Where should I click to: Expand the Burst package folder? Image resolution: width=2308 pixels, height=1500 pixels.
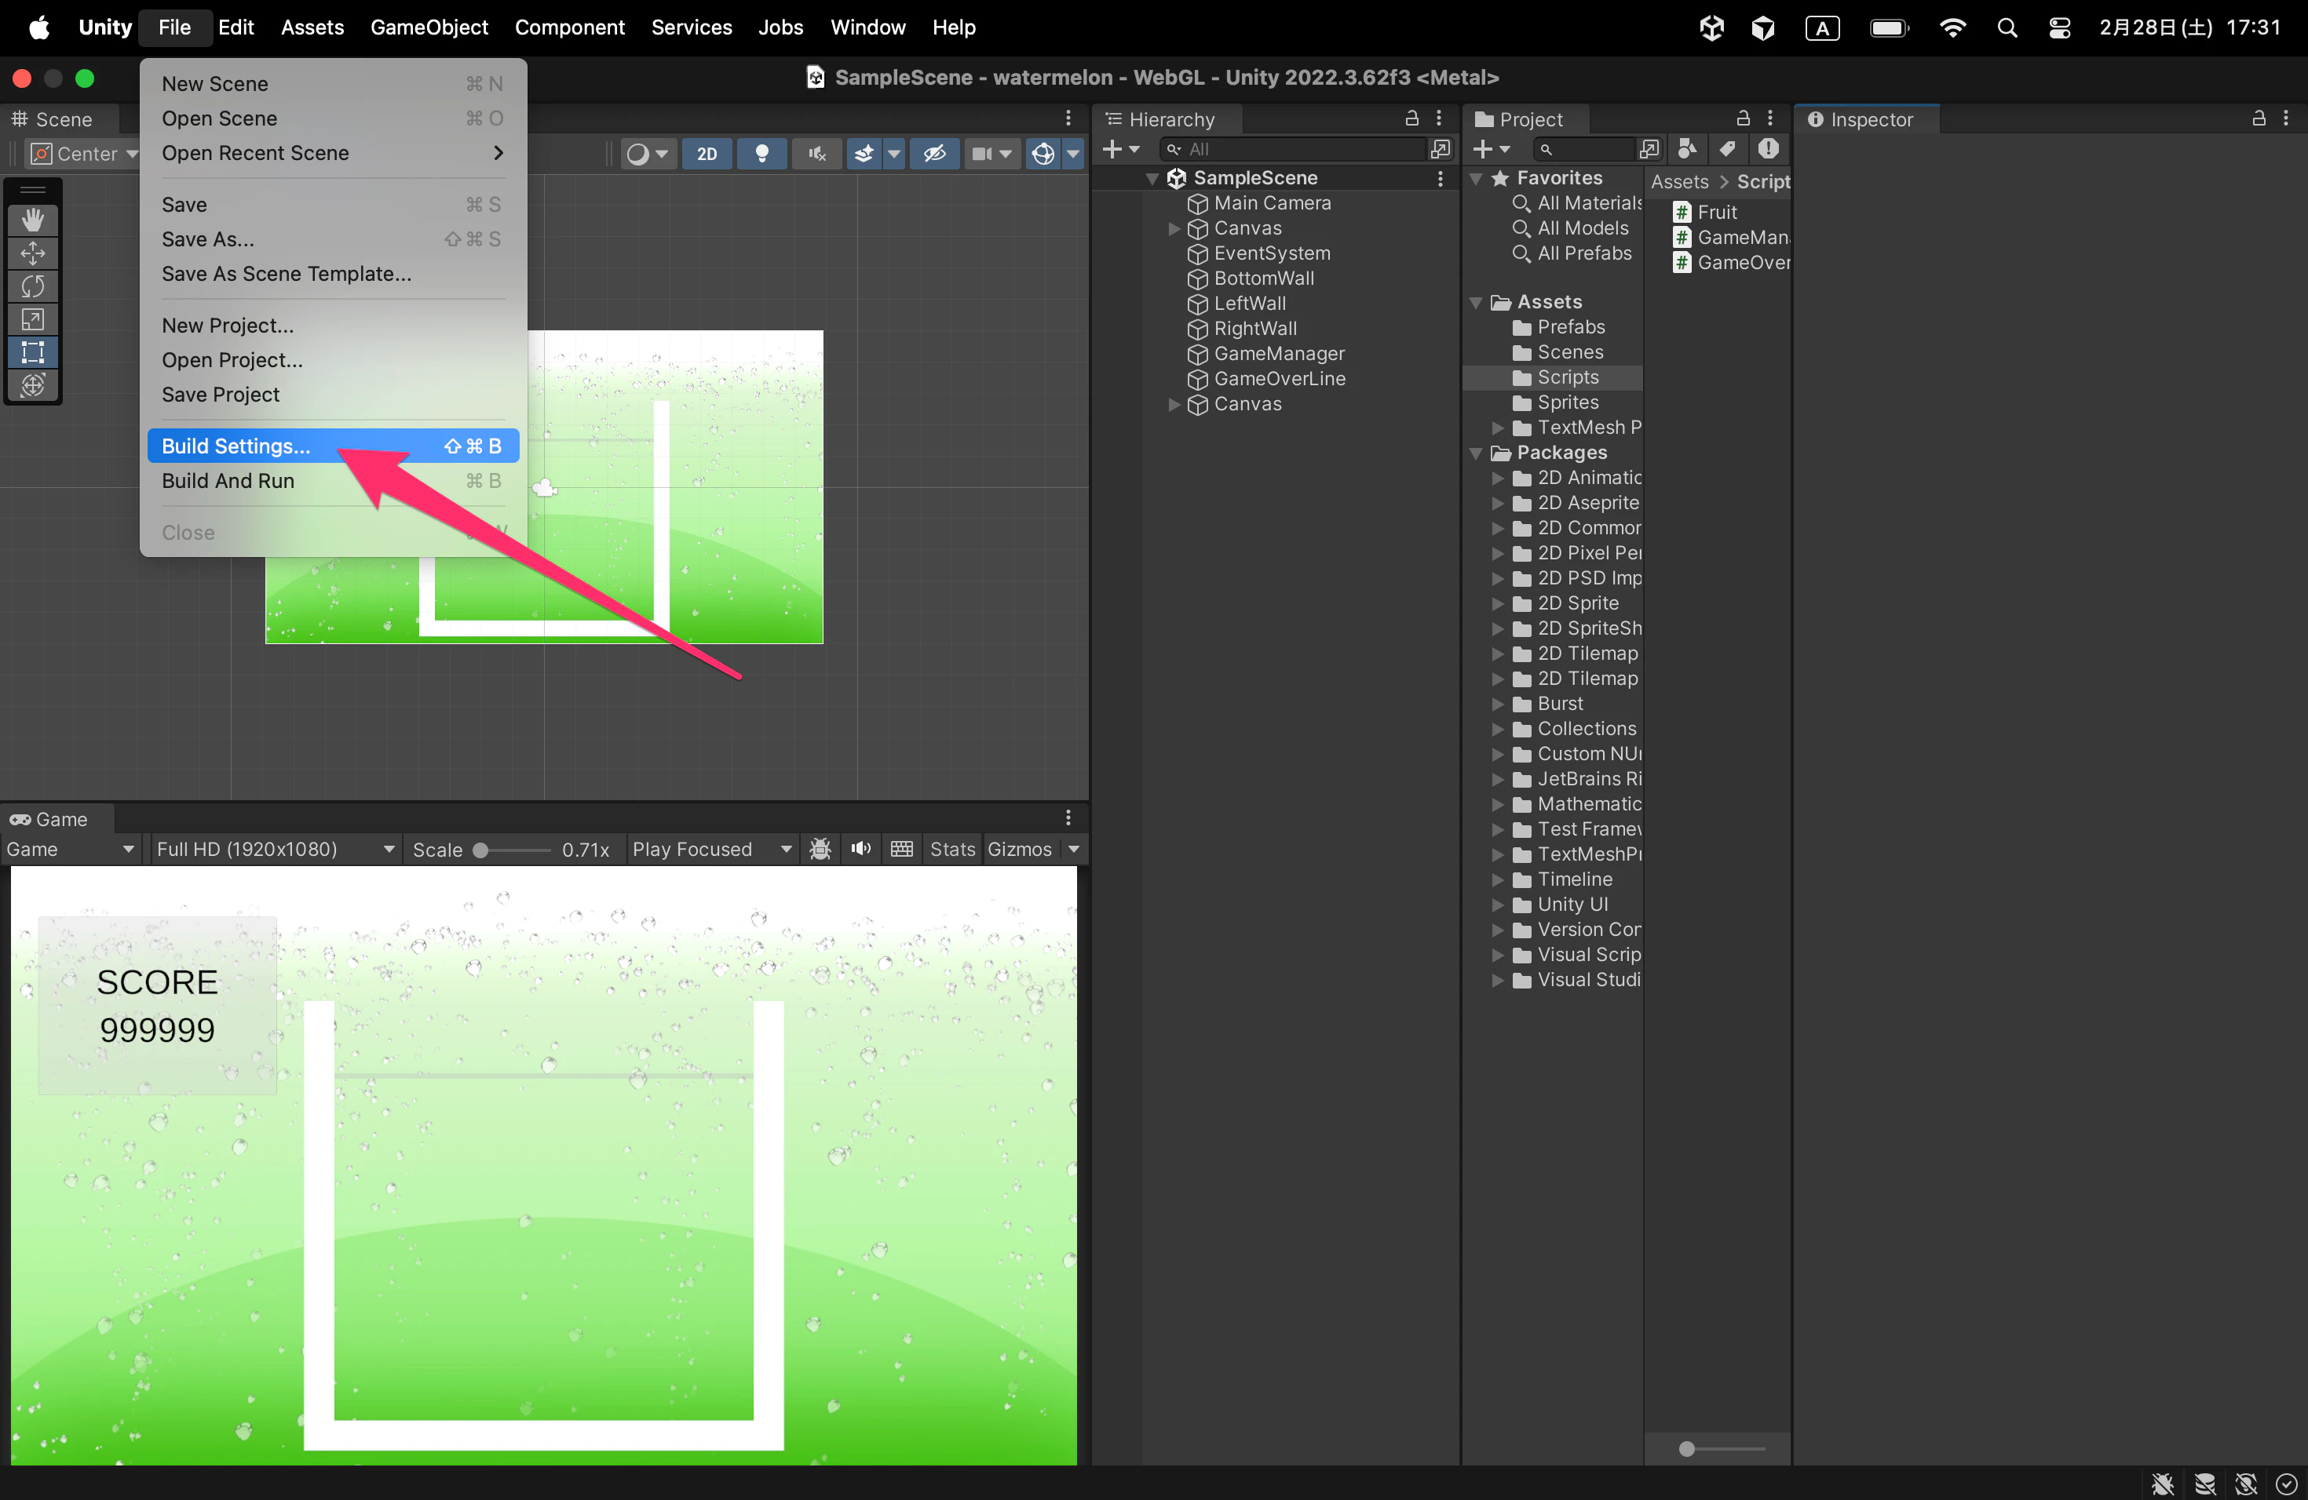pos(1497,704)
